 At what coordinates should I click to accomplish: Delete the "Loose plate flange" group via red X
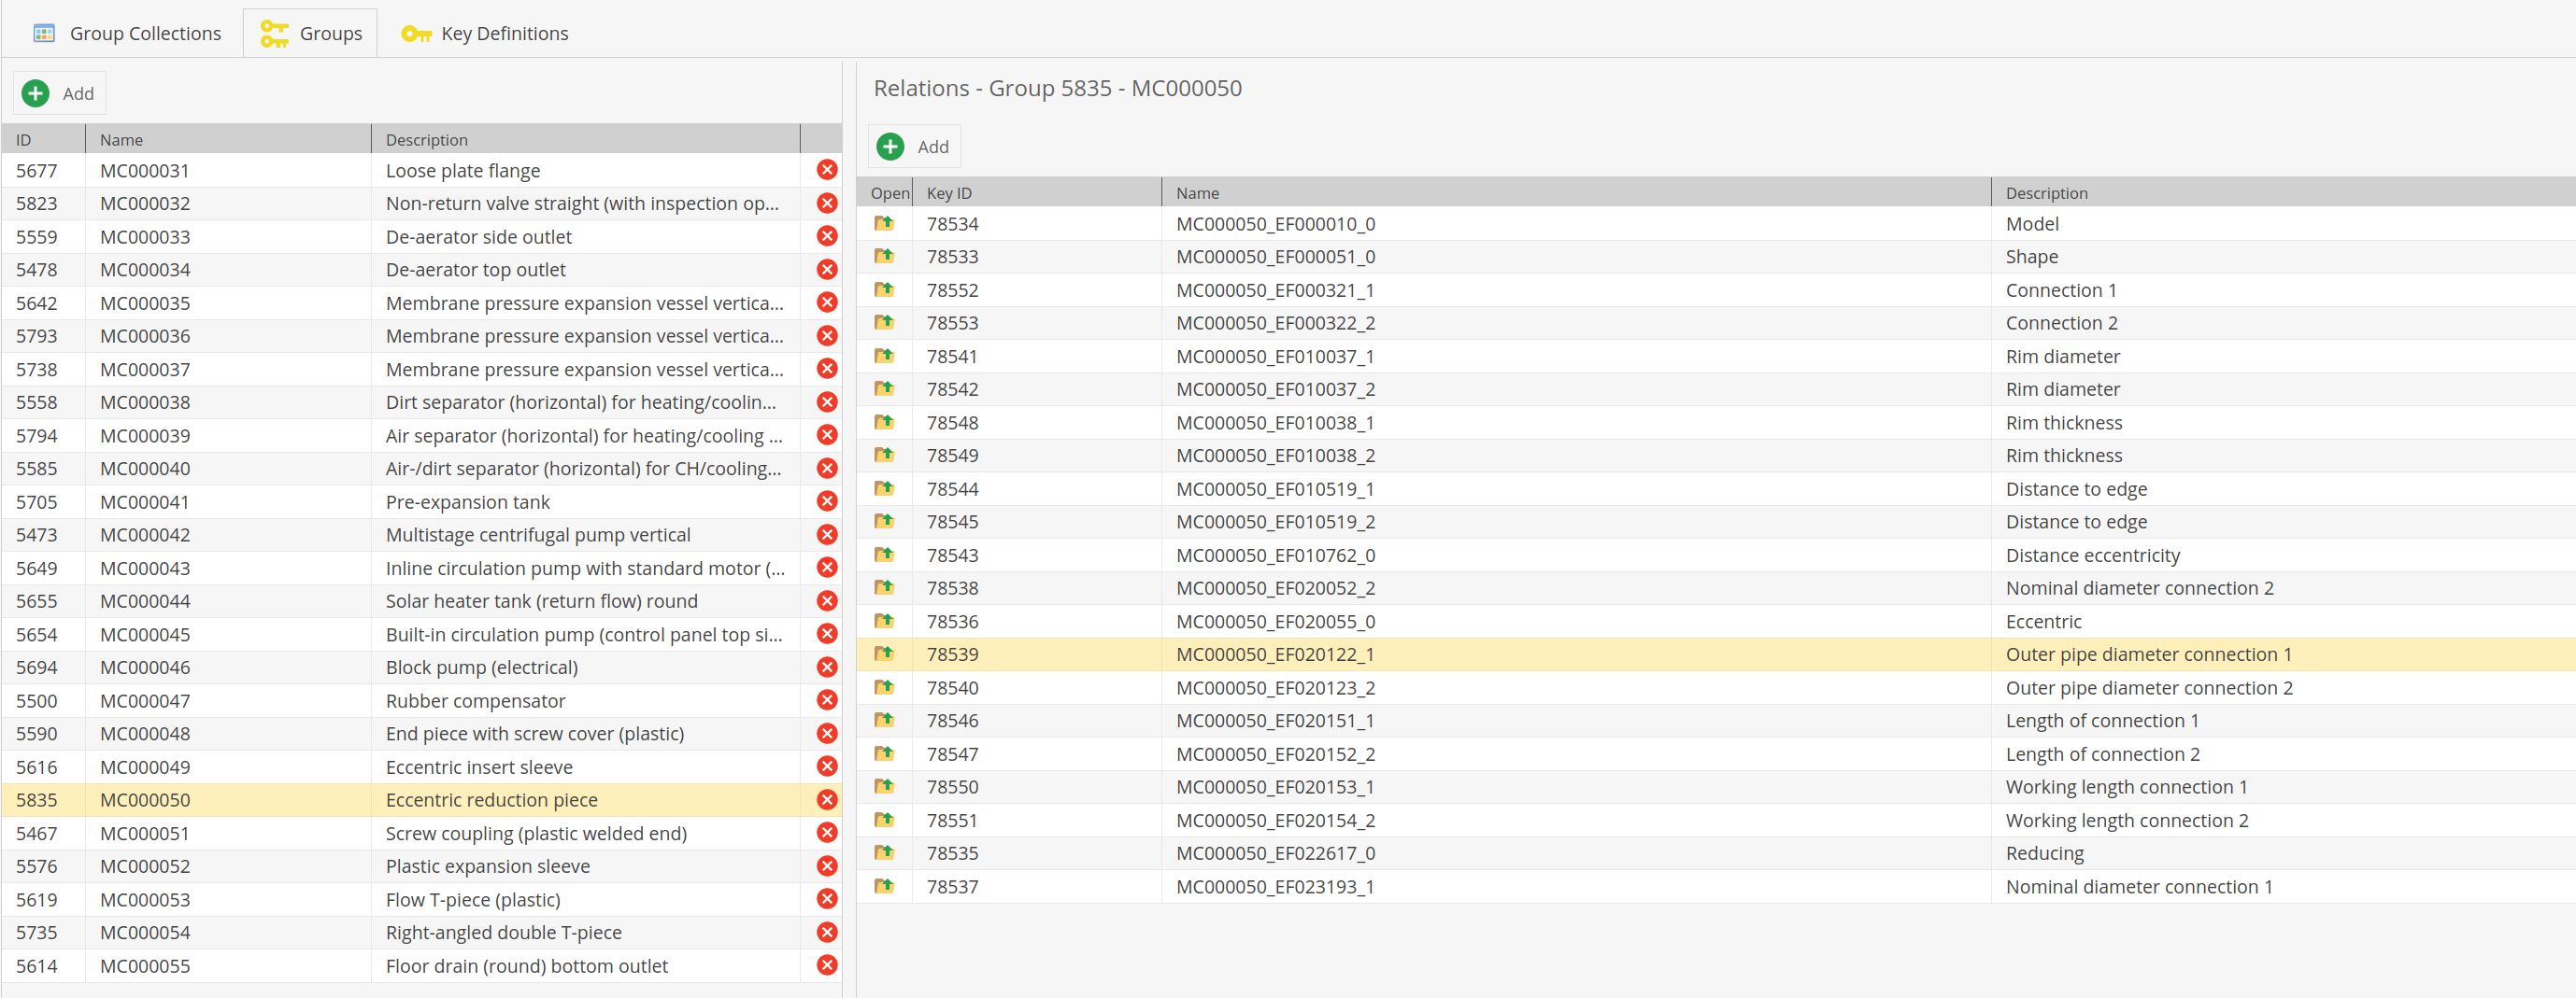tap(826, 170)
